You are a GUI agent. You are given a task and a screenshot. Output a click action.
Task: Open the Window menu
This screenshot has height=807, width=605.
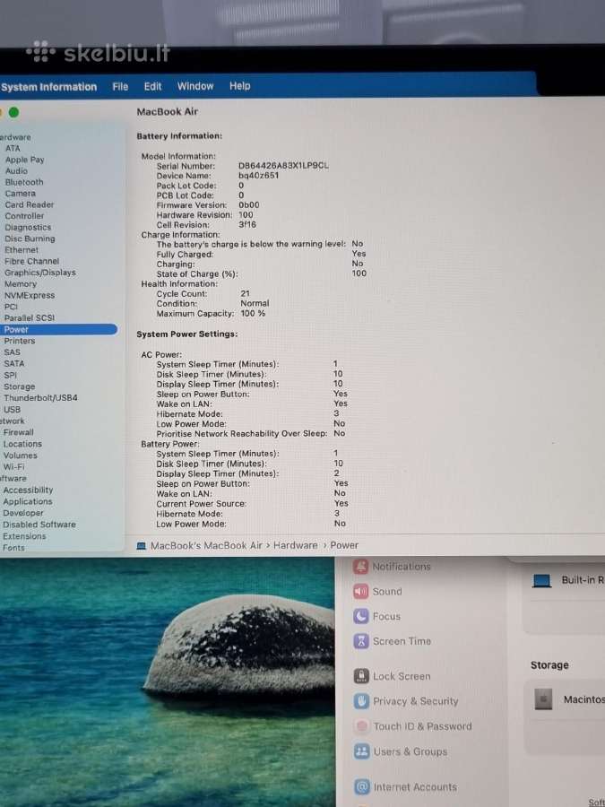coord(195,86)
